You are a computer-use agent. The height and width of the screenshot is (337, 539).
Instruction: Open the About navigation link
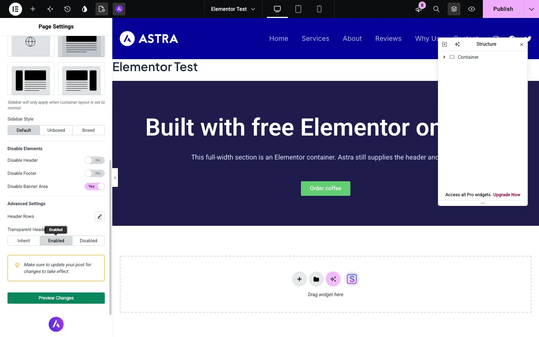pos(352,39)
